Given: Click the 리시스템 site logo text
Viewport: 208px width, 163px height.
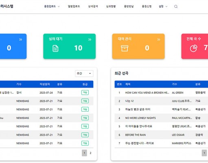Looking at the screenshot, I should pos(7,6).
